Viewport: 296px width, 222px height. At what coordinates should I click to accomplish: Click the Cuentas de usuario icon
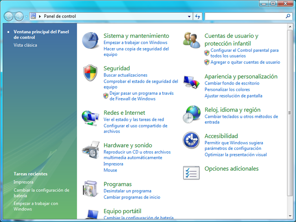click(191, 41)
